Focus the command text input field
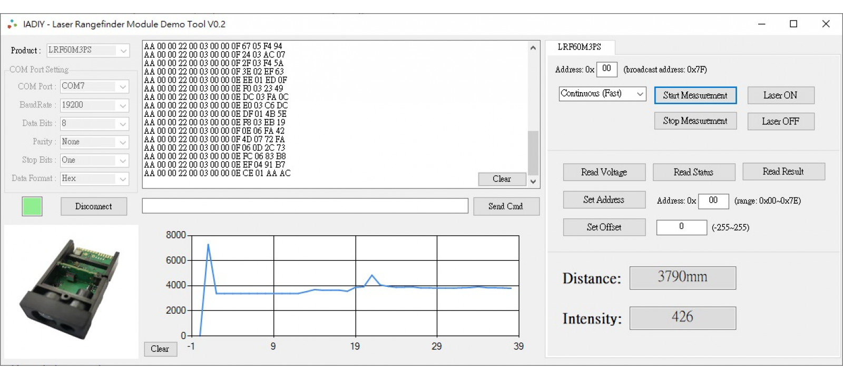The image size is (843, 379). click(305, 206)
